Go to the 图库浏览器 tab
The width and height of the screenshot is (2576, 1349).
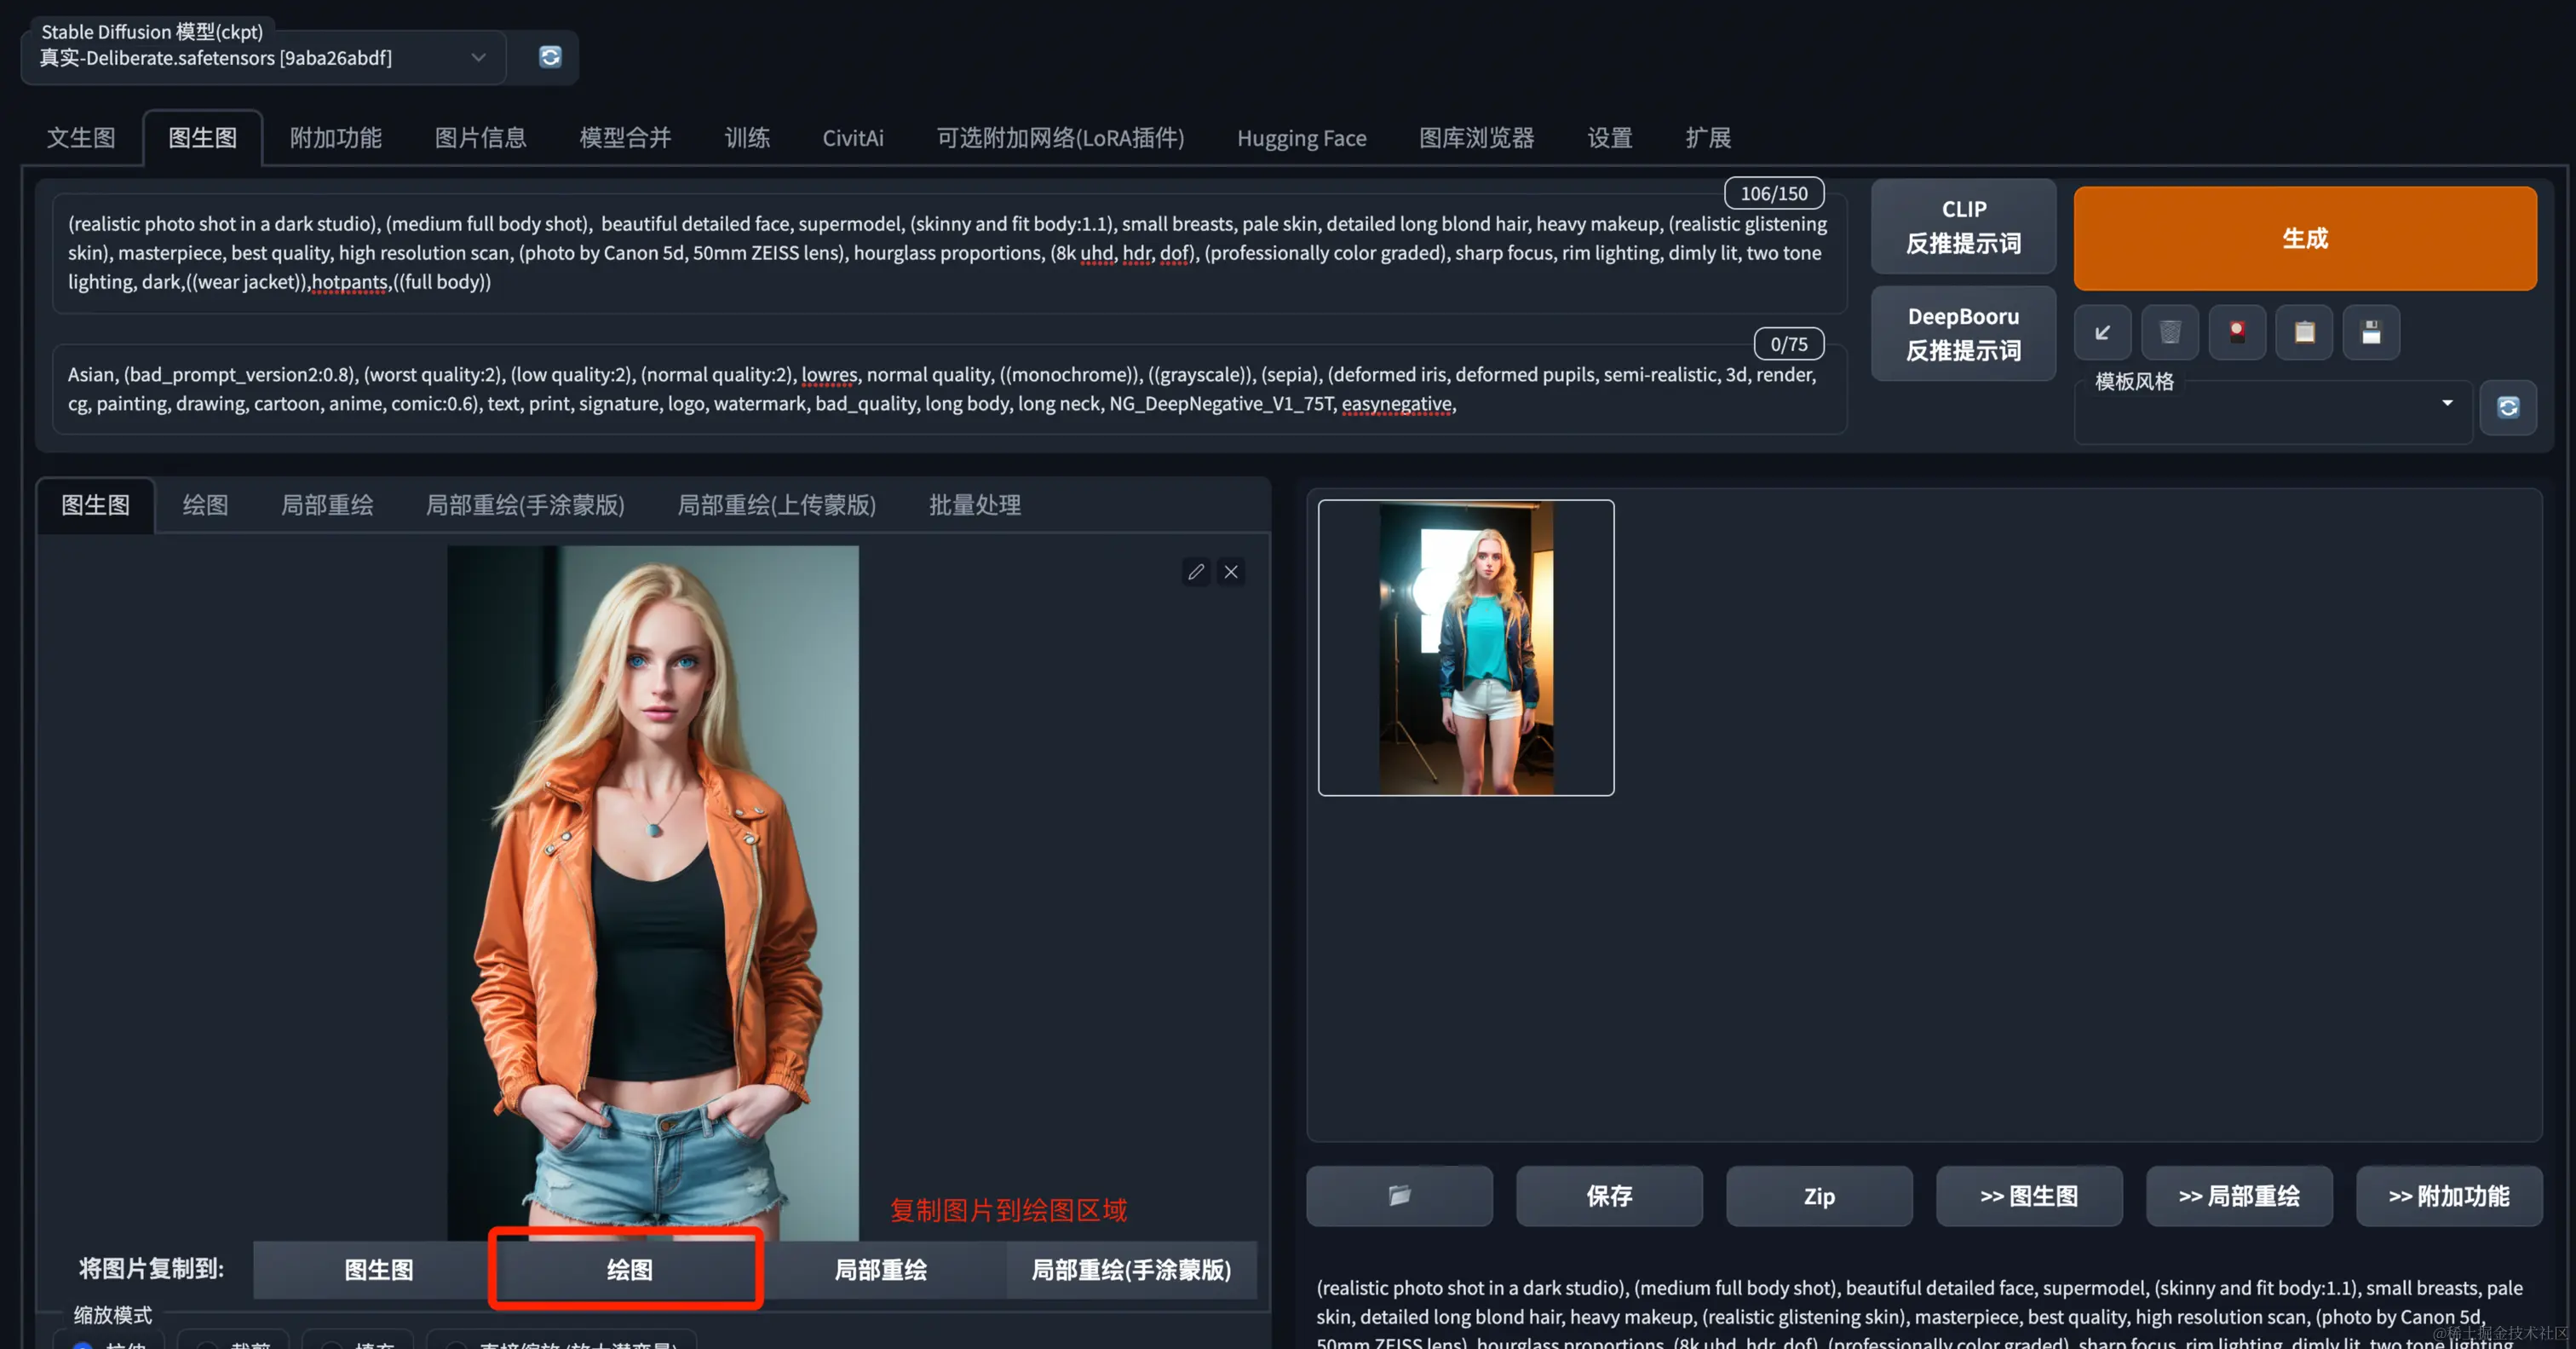[x=1476, y=137]
